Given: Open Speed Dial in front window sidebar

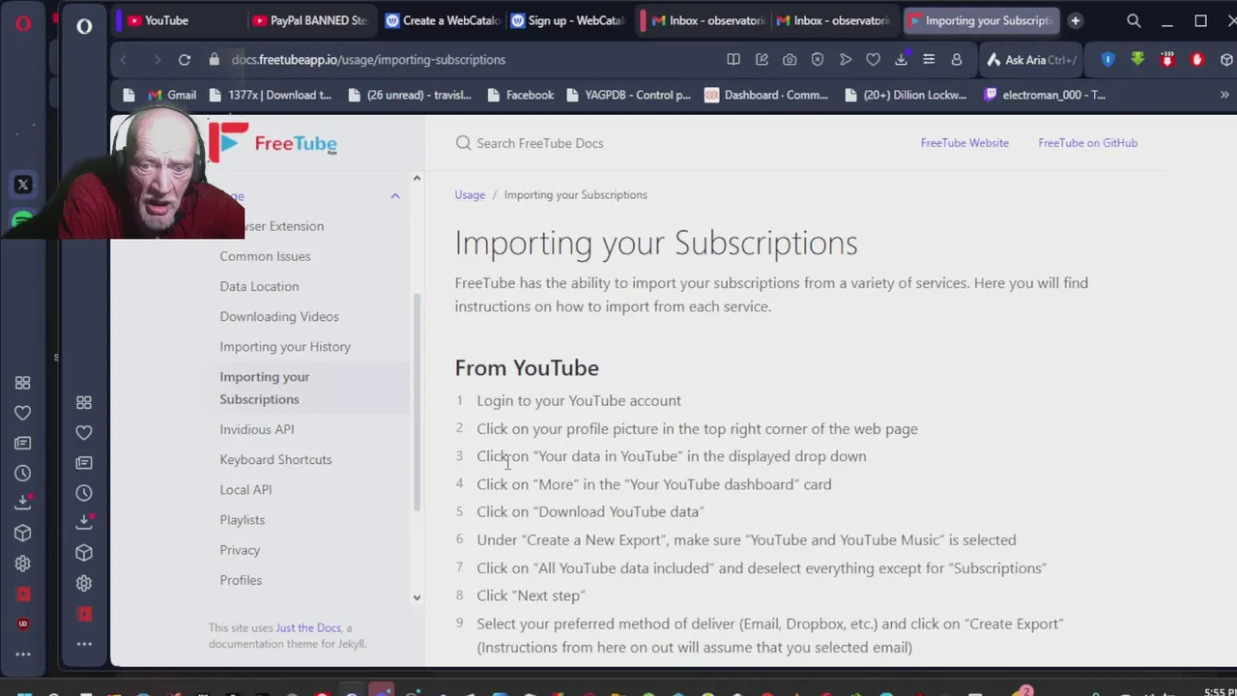Looking at the screenshot, I should (x=84, y=402).
